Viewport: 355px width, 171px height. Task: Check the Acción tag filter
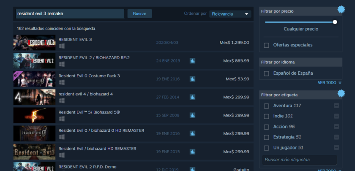(267, 127)
